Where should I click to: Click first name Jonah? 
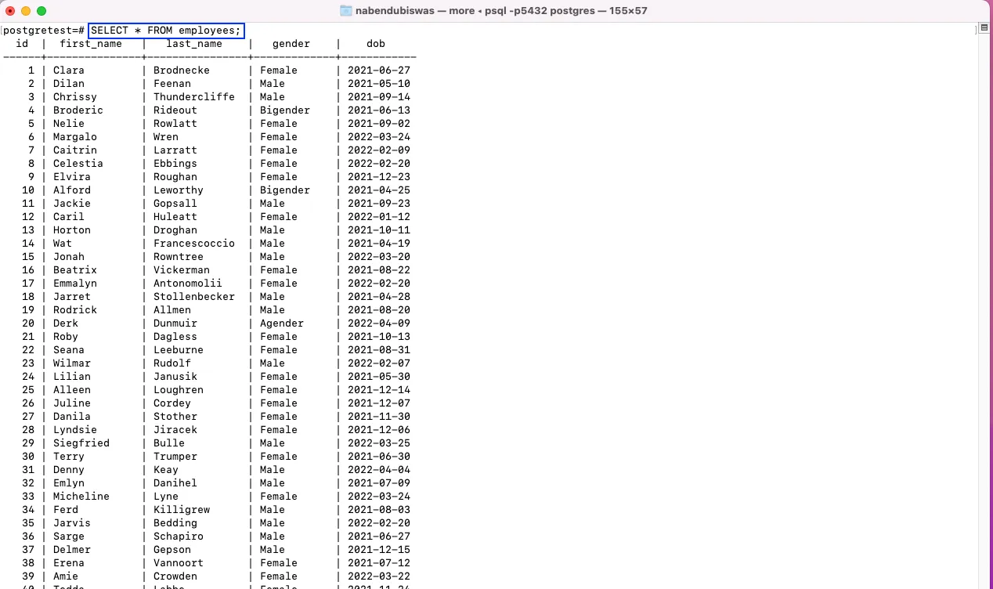pyautogui.click(x=69, y=257)
